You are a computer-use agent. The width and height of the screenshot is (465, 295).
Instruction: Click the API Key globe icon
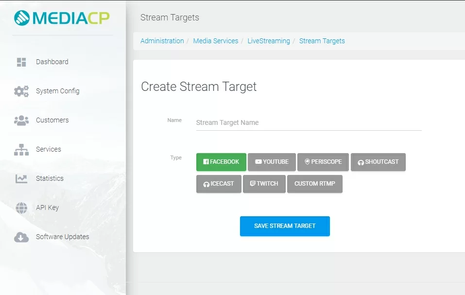[21, 208]
